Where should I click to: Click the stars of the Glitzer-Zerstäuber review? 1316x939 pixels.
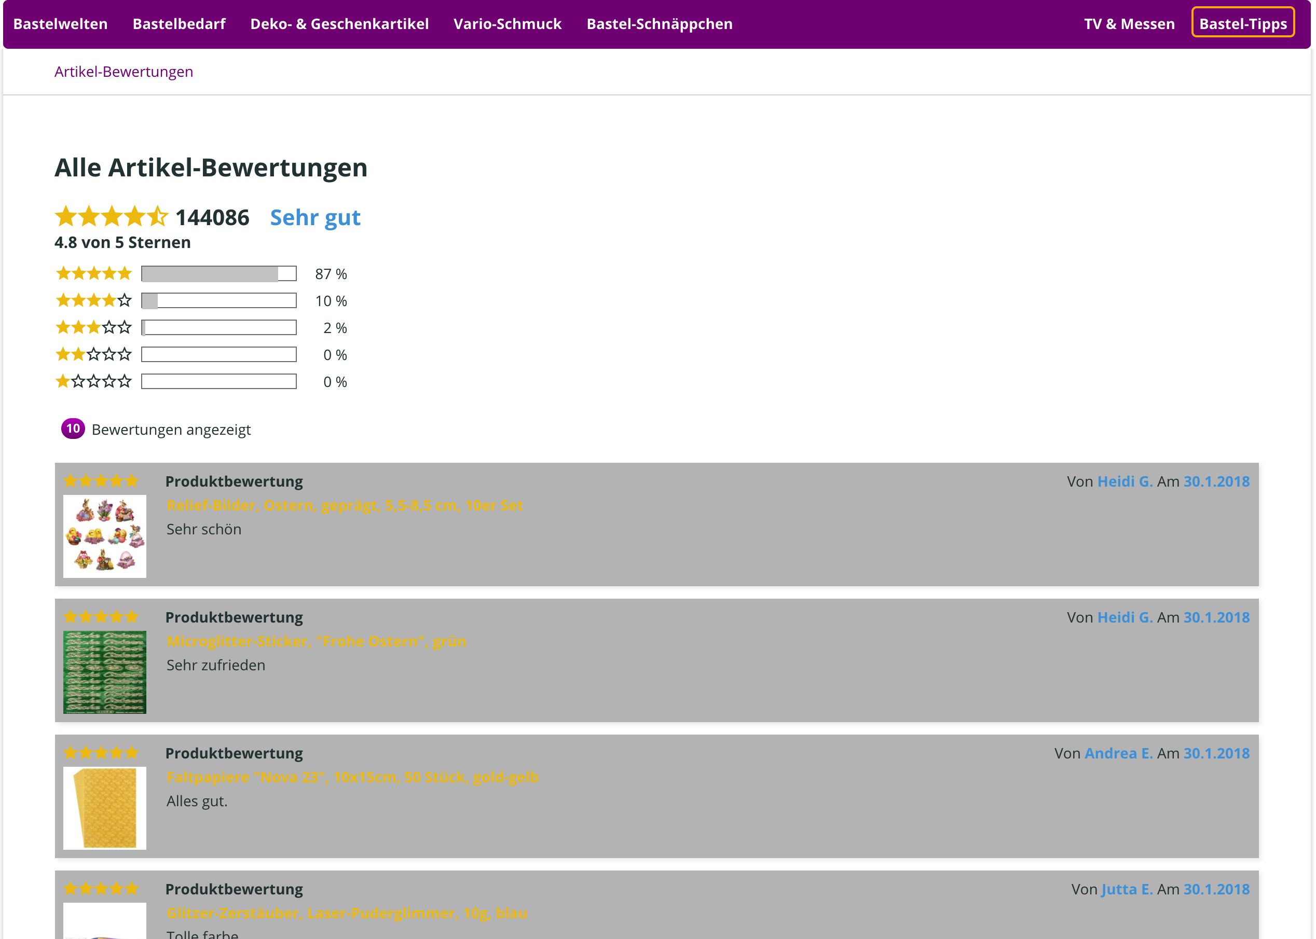pos(101,888)
